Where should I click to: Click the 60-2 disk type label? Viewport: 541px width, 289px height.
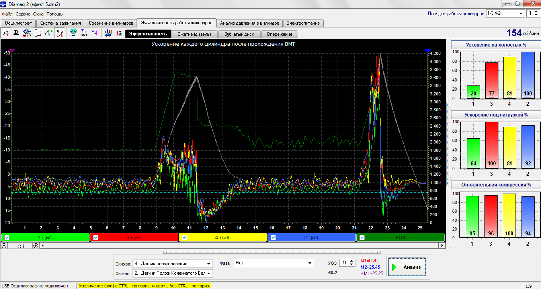point(333,273)
